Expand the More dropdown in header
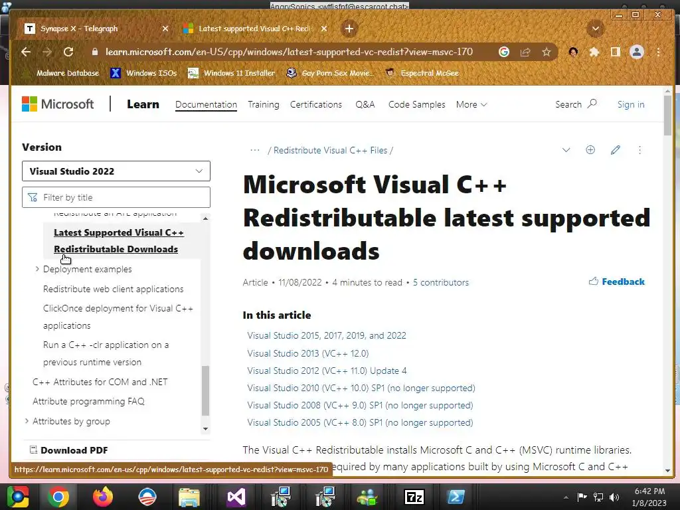Screen dimensions: 680x510 point(471,104)
